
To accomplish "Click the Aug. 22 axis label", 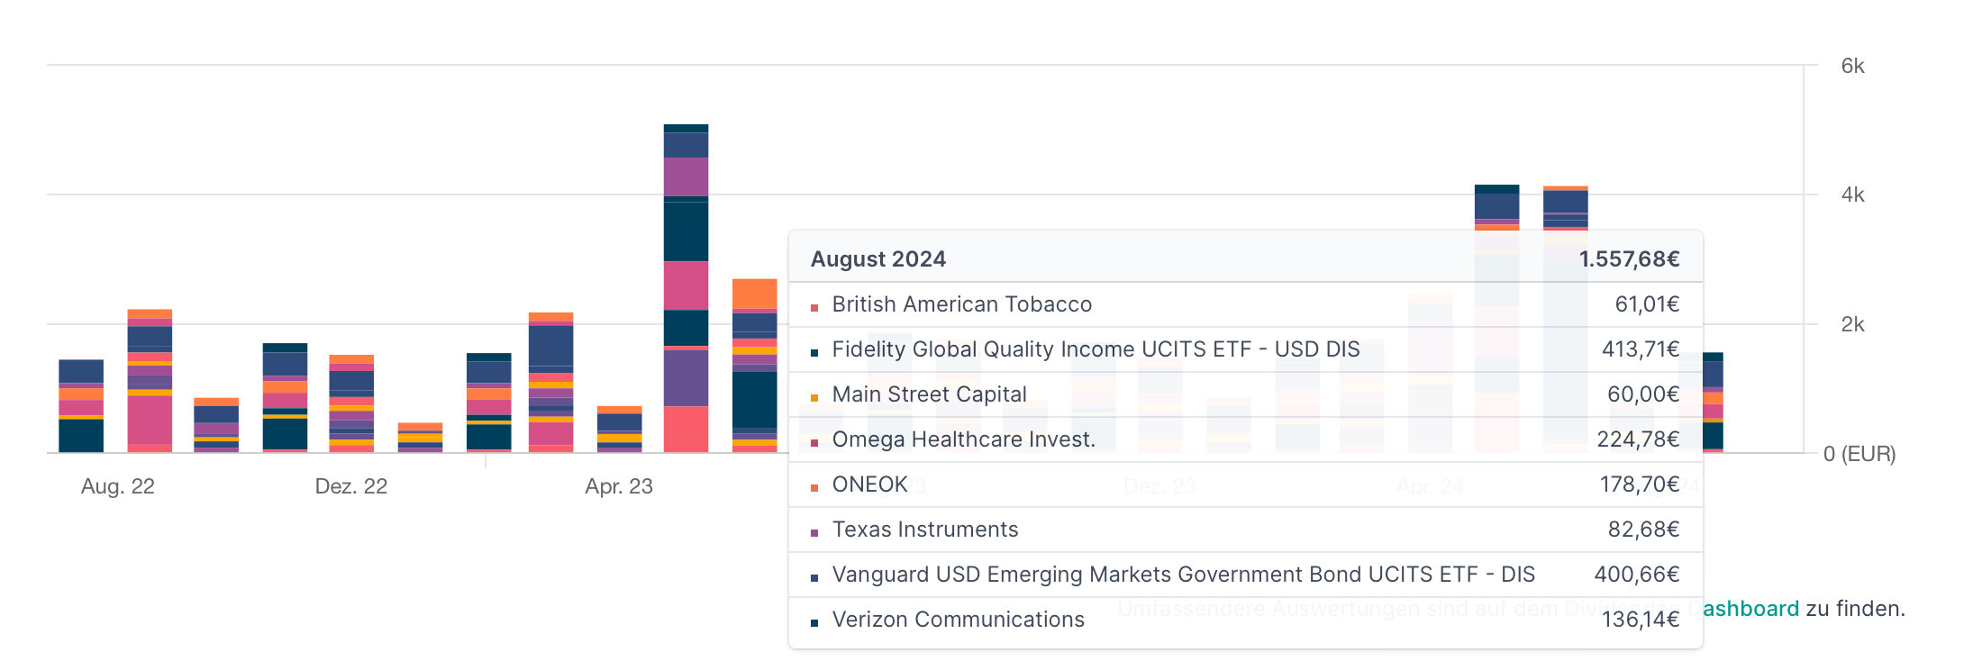I will [x=118, y=486].
